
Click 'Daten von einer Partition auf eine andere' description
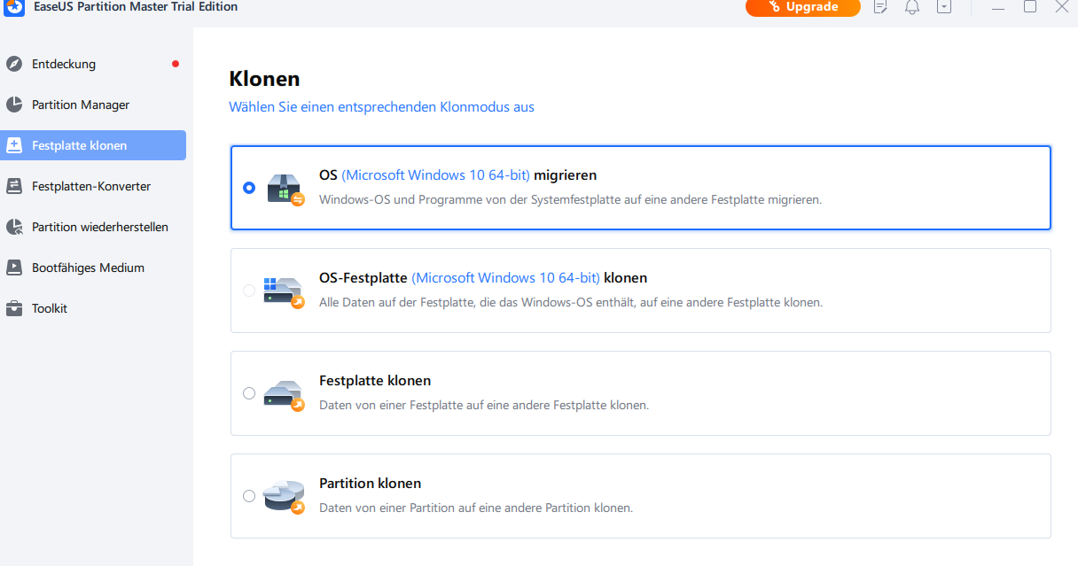coord(476,508)
